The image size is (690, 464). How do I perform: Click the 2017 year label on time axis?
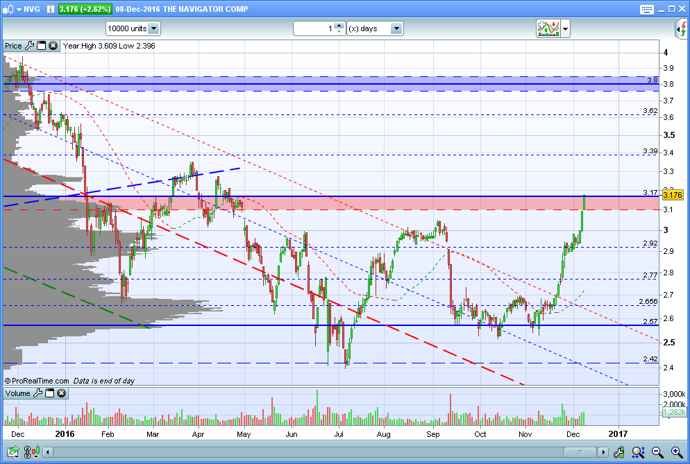[618, 434]
